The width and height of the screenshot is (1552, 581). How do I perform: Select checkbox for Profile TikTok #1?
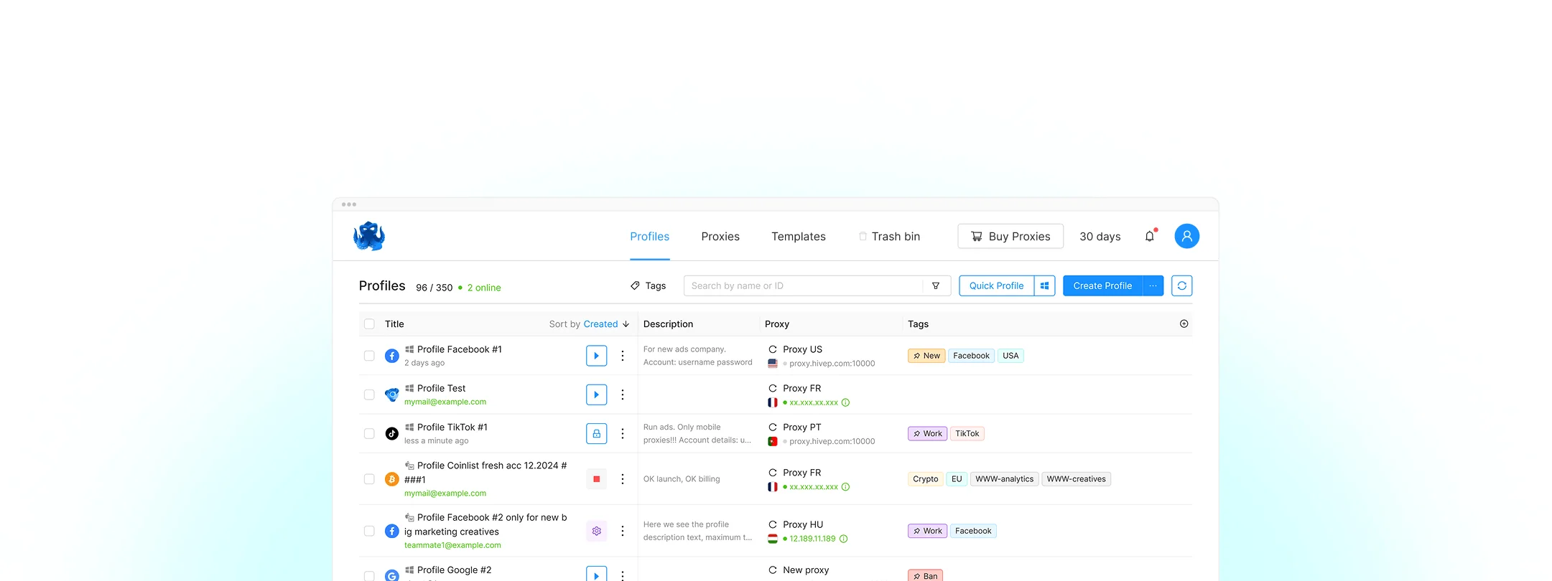(x=369, y=433)
